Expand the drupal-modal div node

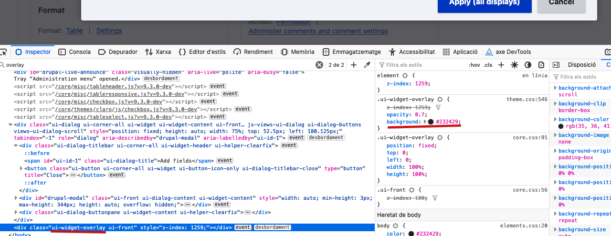click(16, 198)
